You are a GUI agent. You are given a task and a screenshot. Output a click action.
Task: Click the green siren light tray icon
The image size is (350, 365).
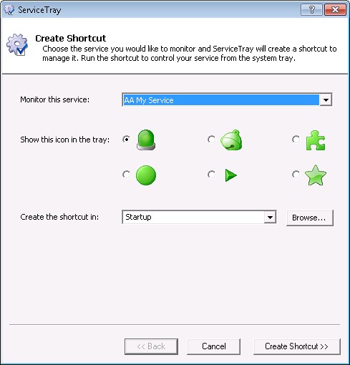coord(146,140)
